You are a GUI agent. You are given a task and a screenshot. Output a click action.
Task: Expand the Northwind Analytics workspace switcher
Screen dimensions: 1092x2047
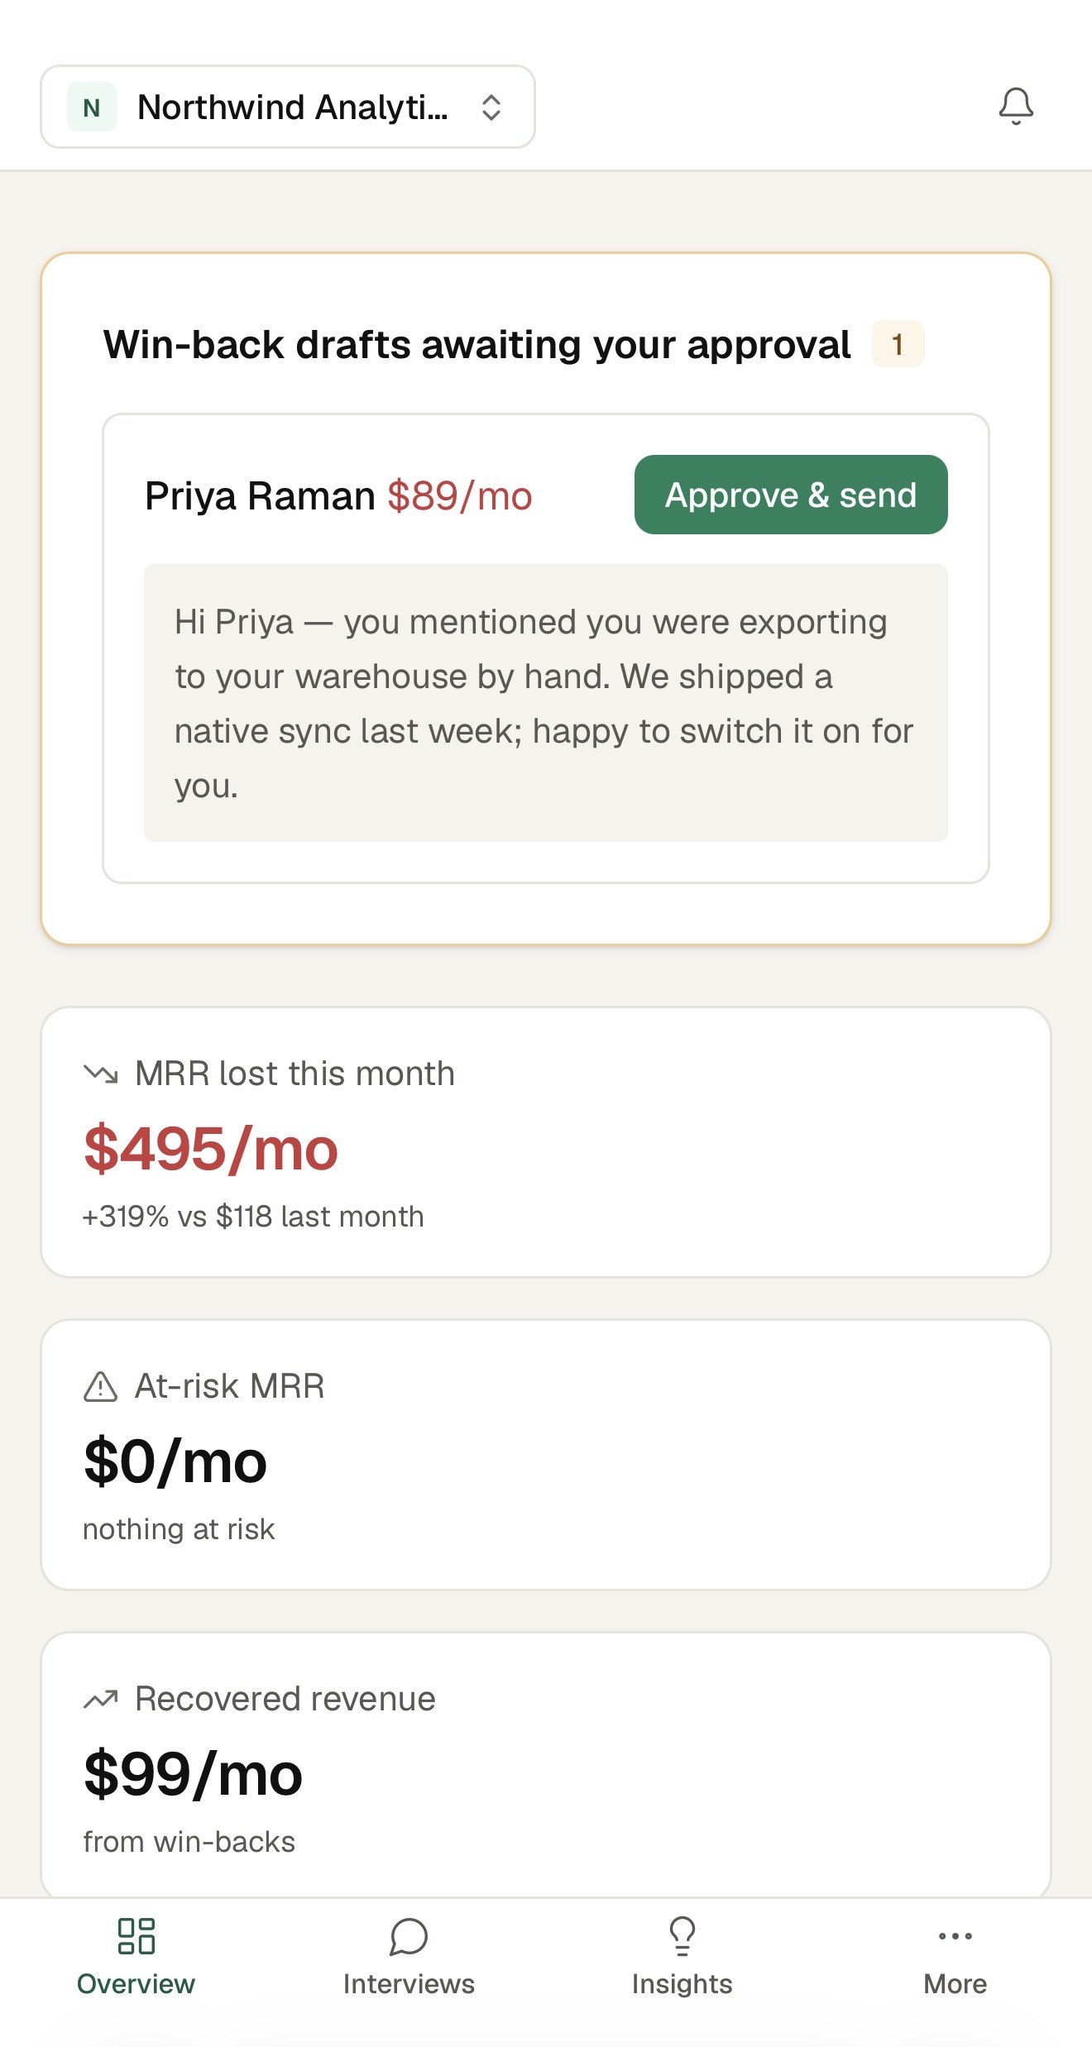click(x=288, y=107)
